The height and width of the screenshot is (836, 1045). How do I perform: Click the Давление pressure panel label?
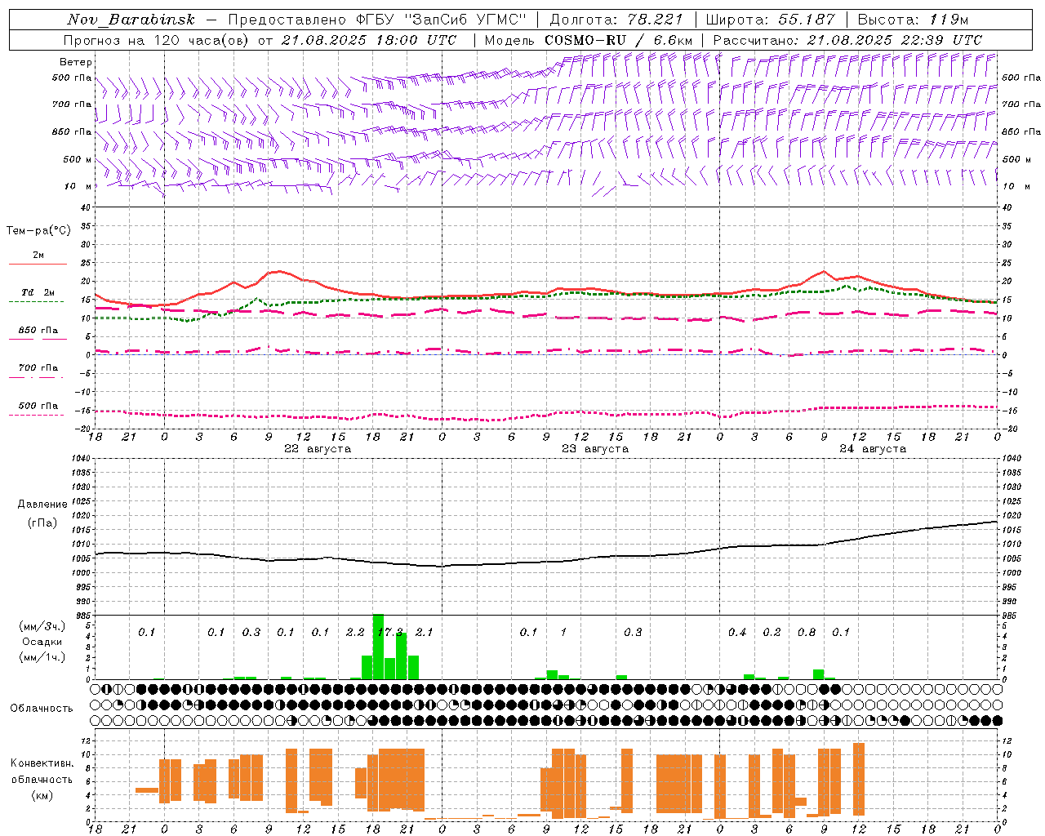point(42,505)
